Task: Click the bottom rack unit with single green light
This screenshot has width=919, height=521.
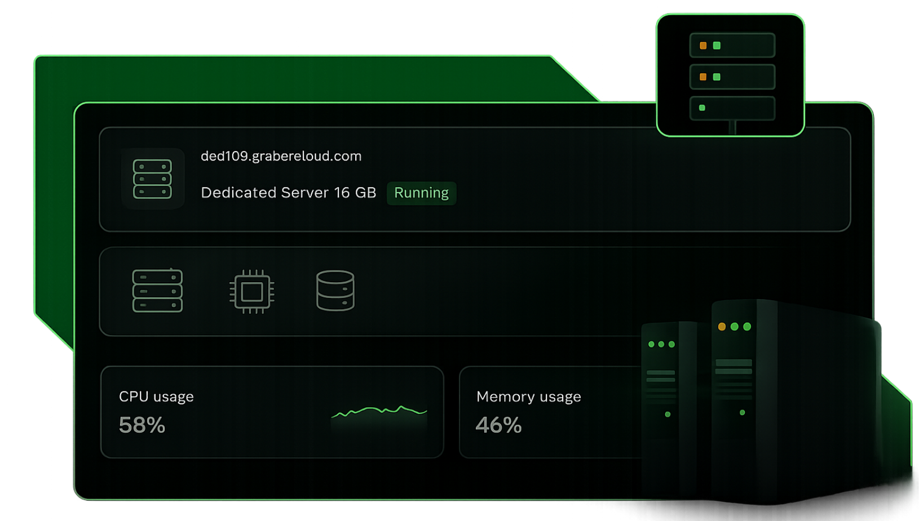Action: click(732, 108)
